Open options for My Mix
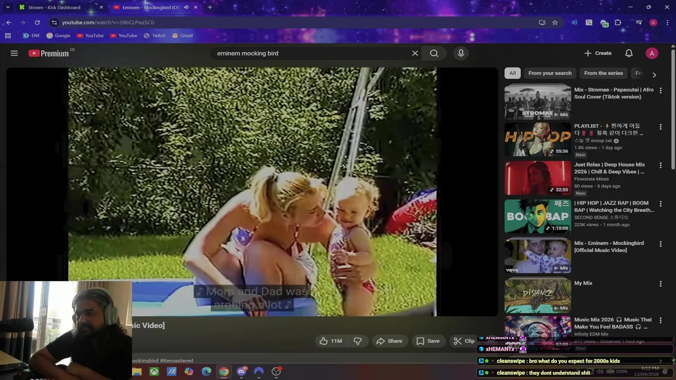The height and width of the screenshot is (380, 676). (660, 284)
